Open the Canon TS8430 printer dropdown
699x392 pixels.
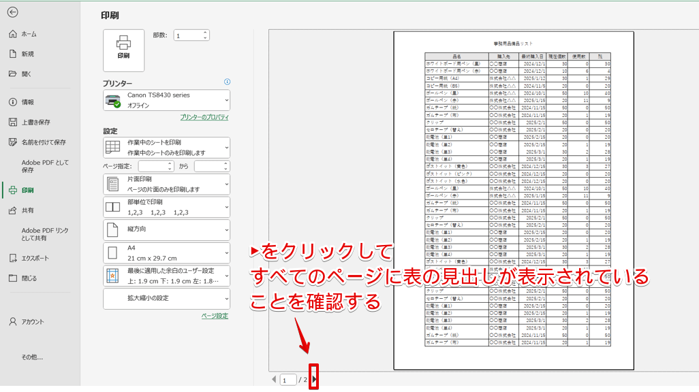click(166, 101)
